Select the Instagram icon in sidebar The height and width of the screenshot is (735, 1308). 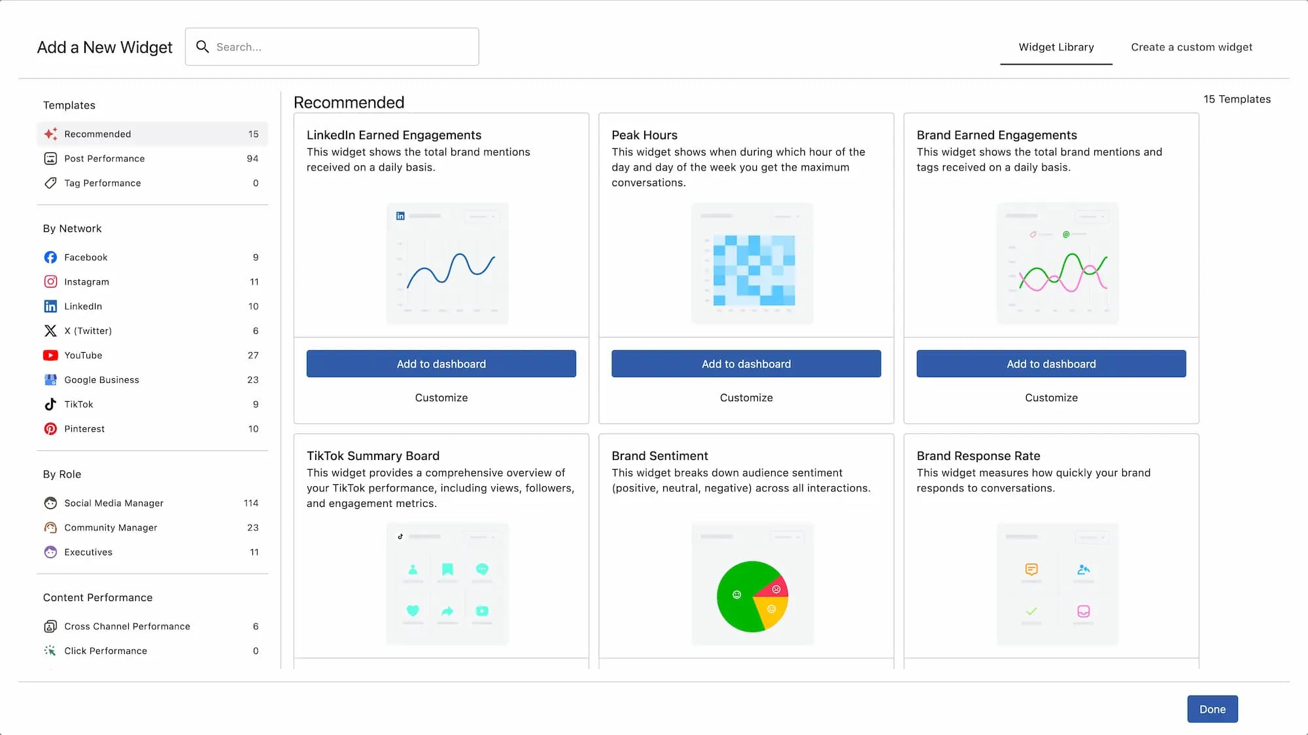point(50,282)
